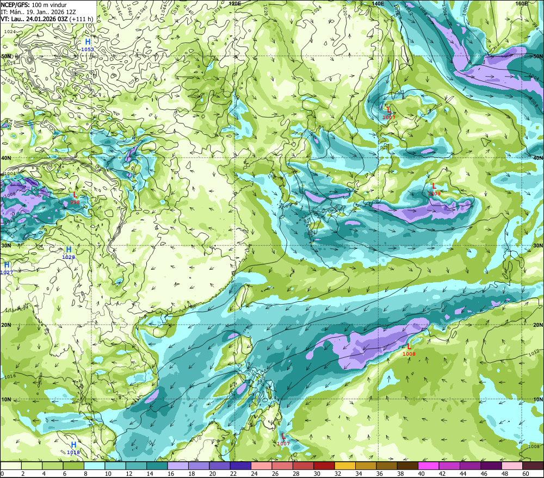The height and width of the screenshot is (478, 544).
Task: Select the magenta 40–42 legend swatch
Action: [x=429, y=465]
